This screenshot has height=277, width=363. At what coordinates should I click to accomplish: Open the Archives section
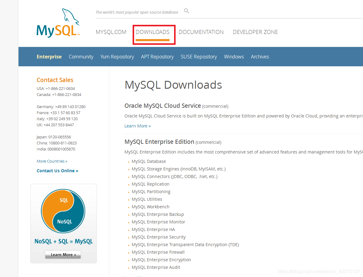coord(260,57)
